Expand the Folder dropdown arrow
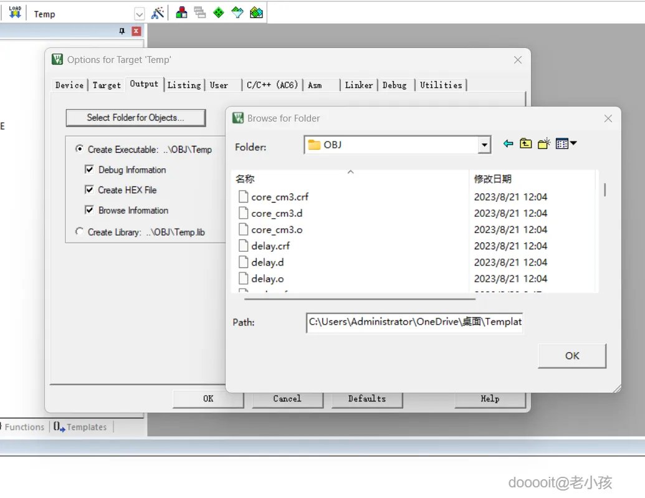645x498 pixels. click(x=485, y=145)
